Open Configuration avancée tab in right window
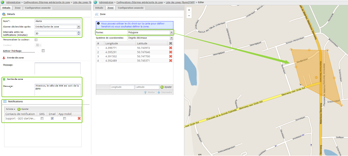The image size is (348, 156). click(130, 8)
